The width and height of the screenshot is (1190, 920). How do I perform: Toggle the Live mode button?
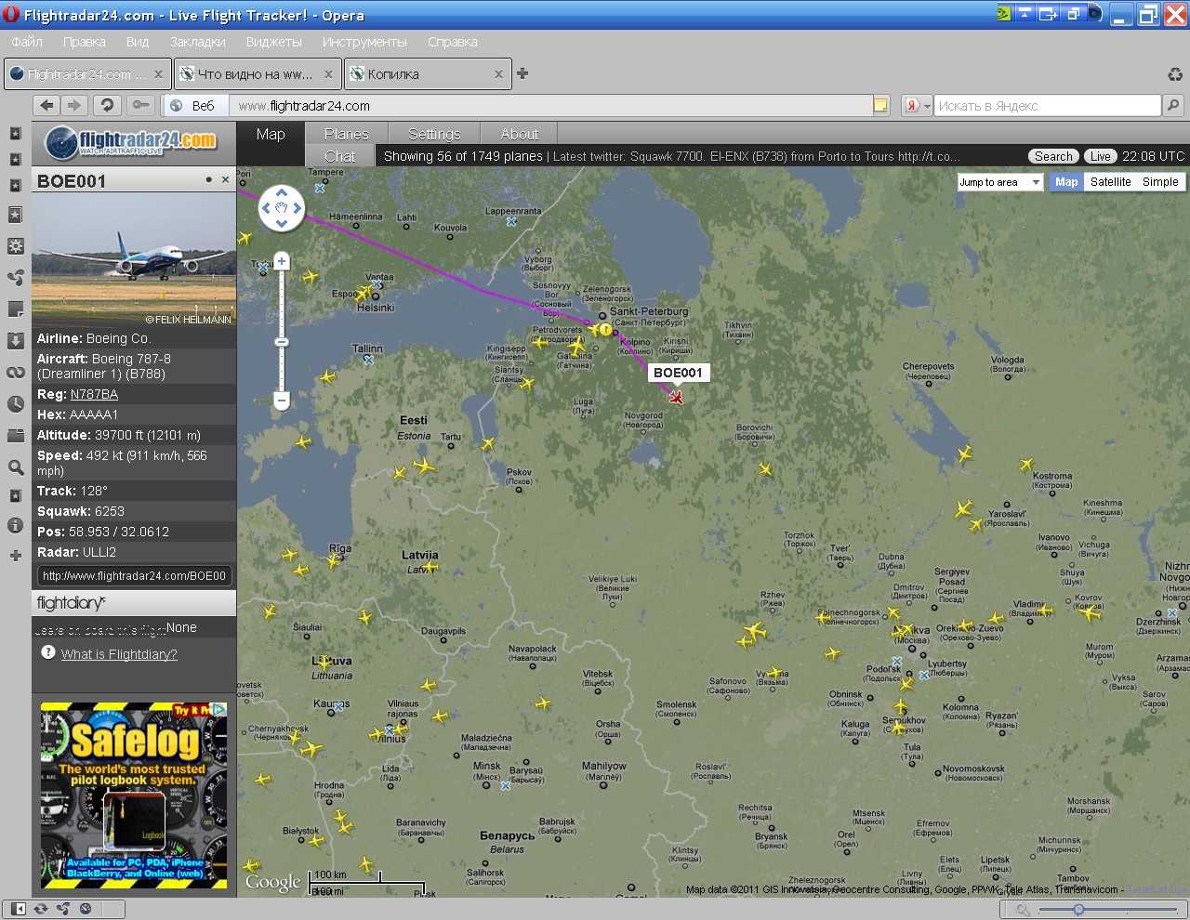[1100, 156]
